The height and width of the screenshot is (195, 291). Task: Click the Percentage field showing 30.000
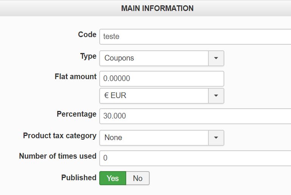tap(195, 116)
